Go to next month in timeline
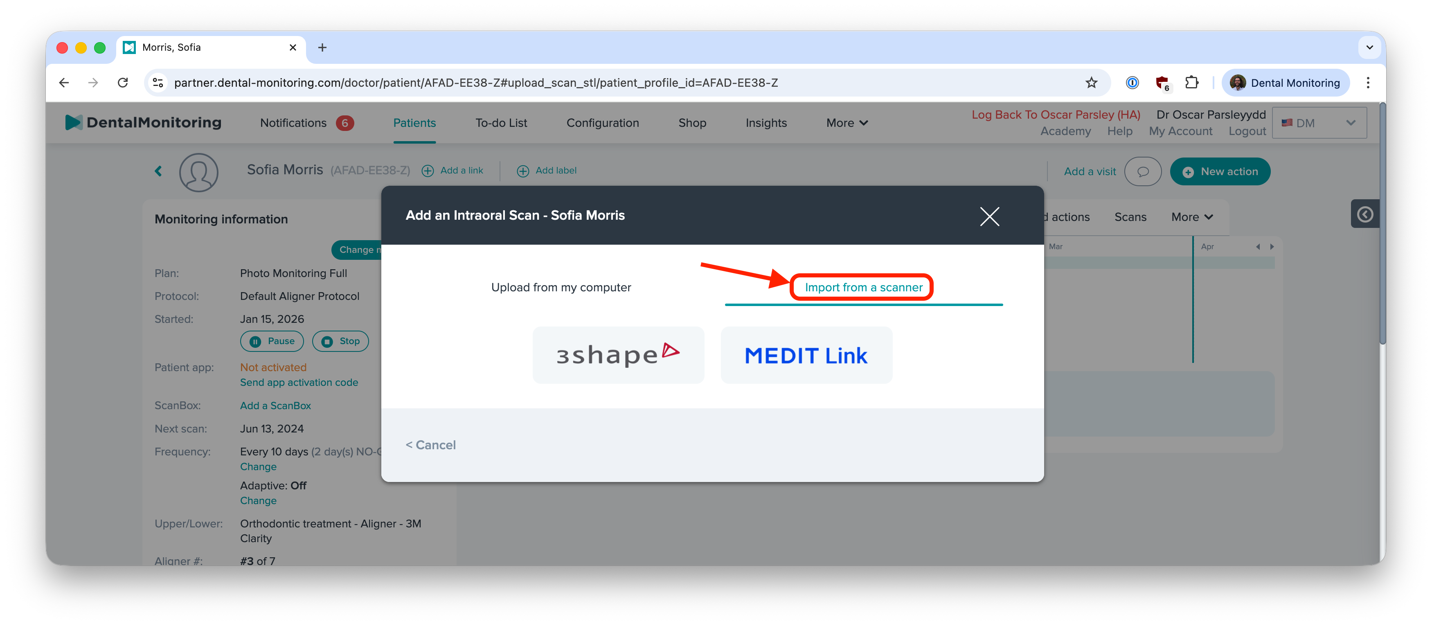The width and height of the screenshot is (1432, 626). point(1272,247)
